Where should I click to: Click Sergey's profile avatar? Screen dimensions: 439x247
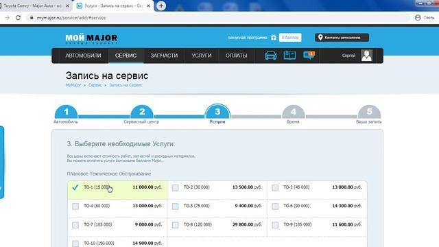click(x=366, y=56)
